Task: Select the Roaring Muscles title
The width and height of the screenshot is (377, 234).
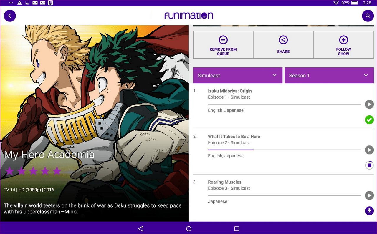Action: [x=224, y=182]
